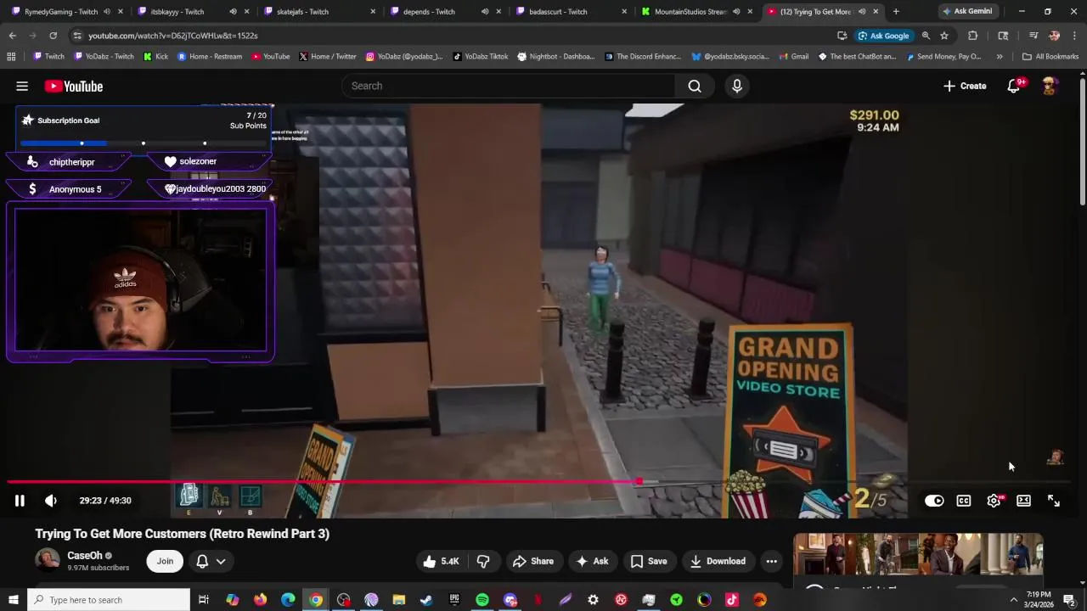The width and height of the screenshot is (1087, 611).
Task: Open the YouTube guide hamburger menu
Action: (x=22, y=86)
